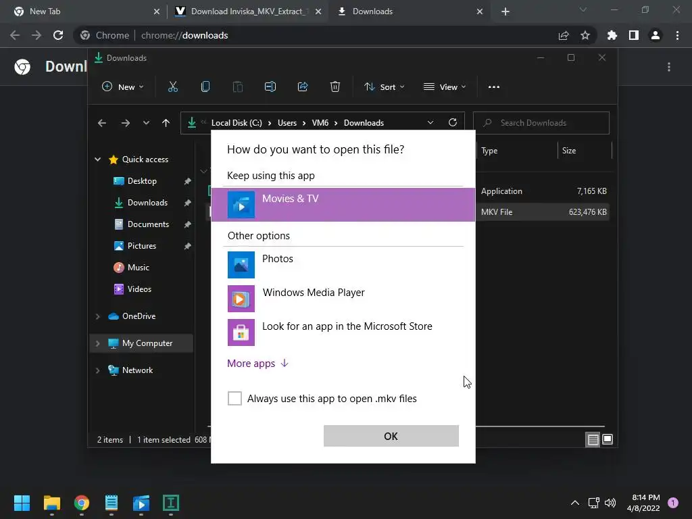Viewport: 692px width, 519px height.
Task: Enable Always use this app for .mkv files
Action: (234, 398)
